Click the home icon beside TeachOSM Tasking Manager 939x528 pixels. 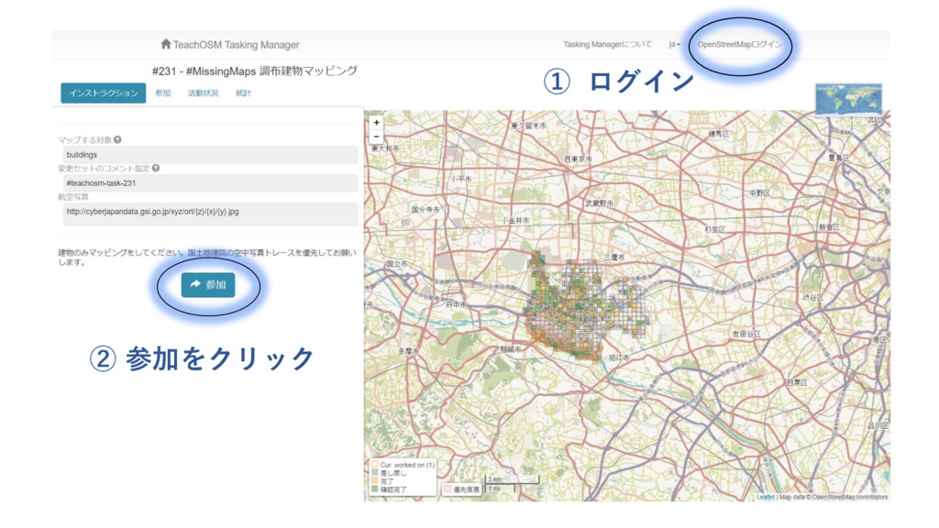click(x=166, y=44)
